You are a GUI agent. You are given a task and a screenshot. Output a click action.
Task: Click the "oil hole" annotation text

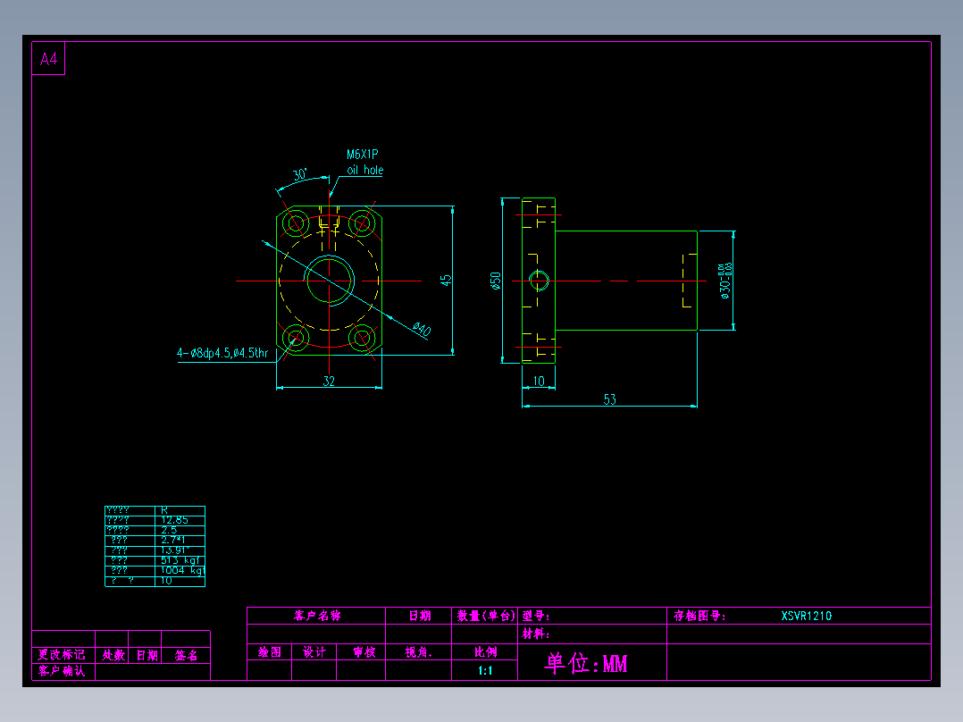pos(364,170)
